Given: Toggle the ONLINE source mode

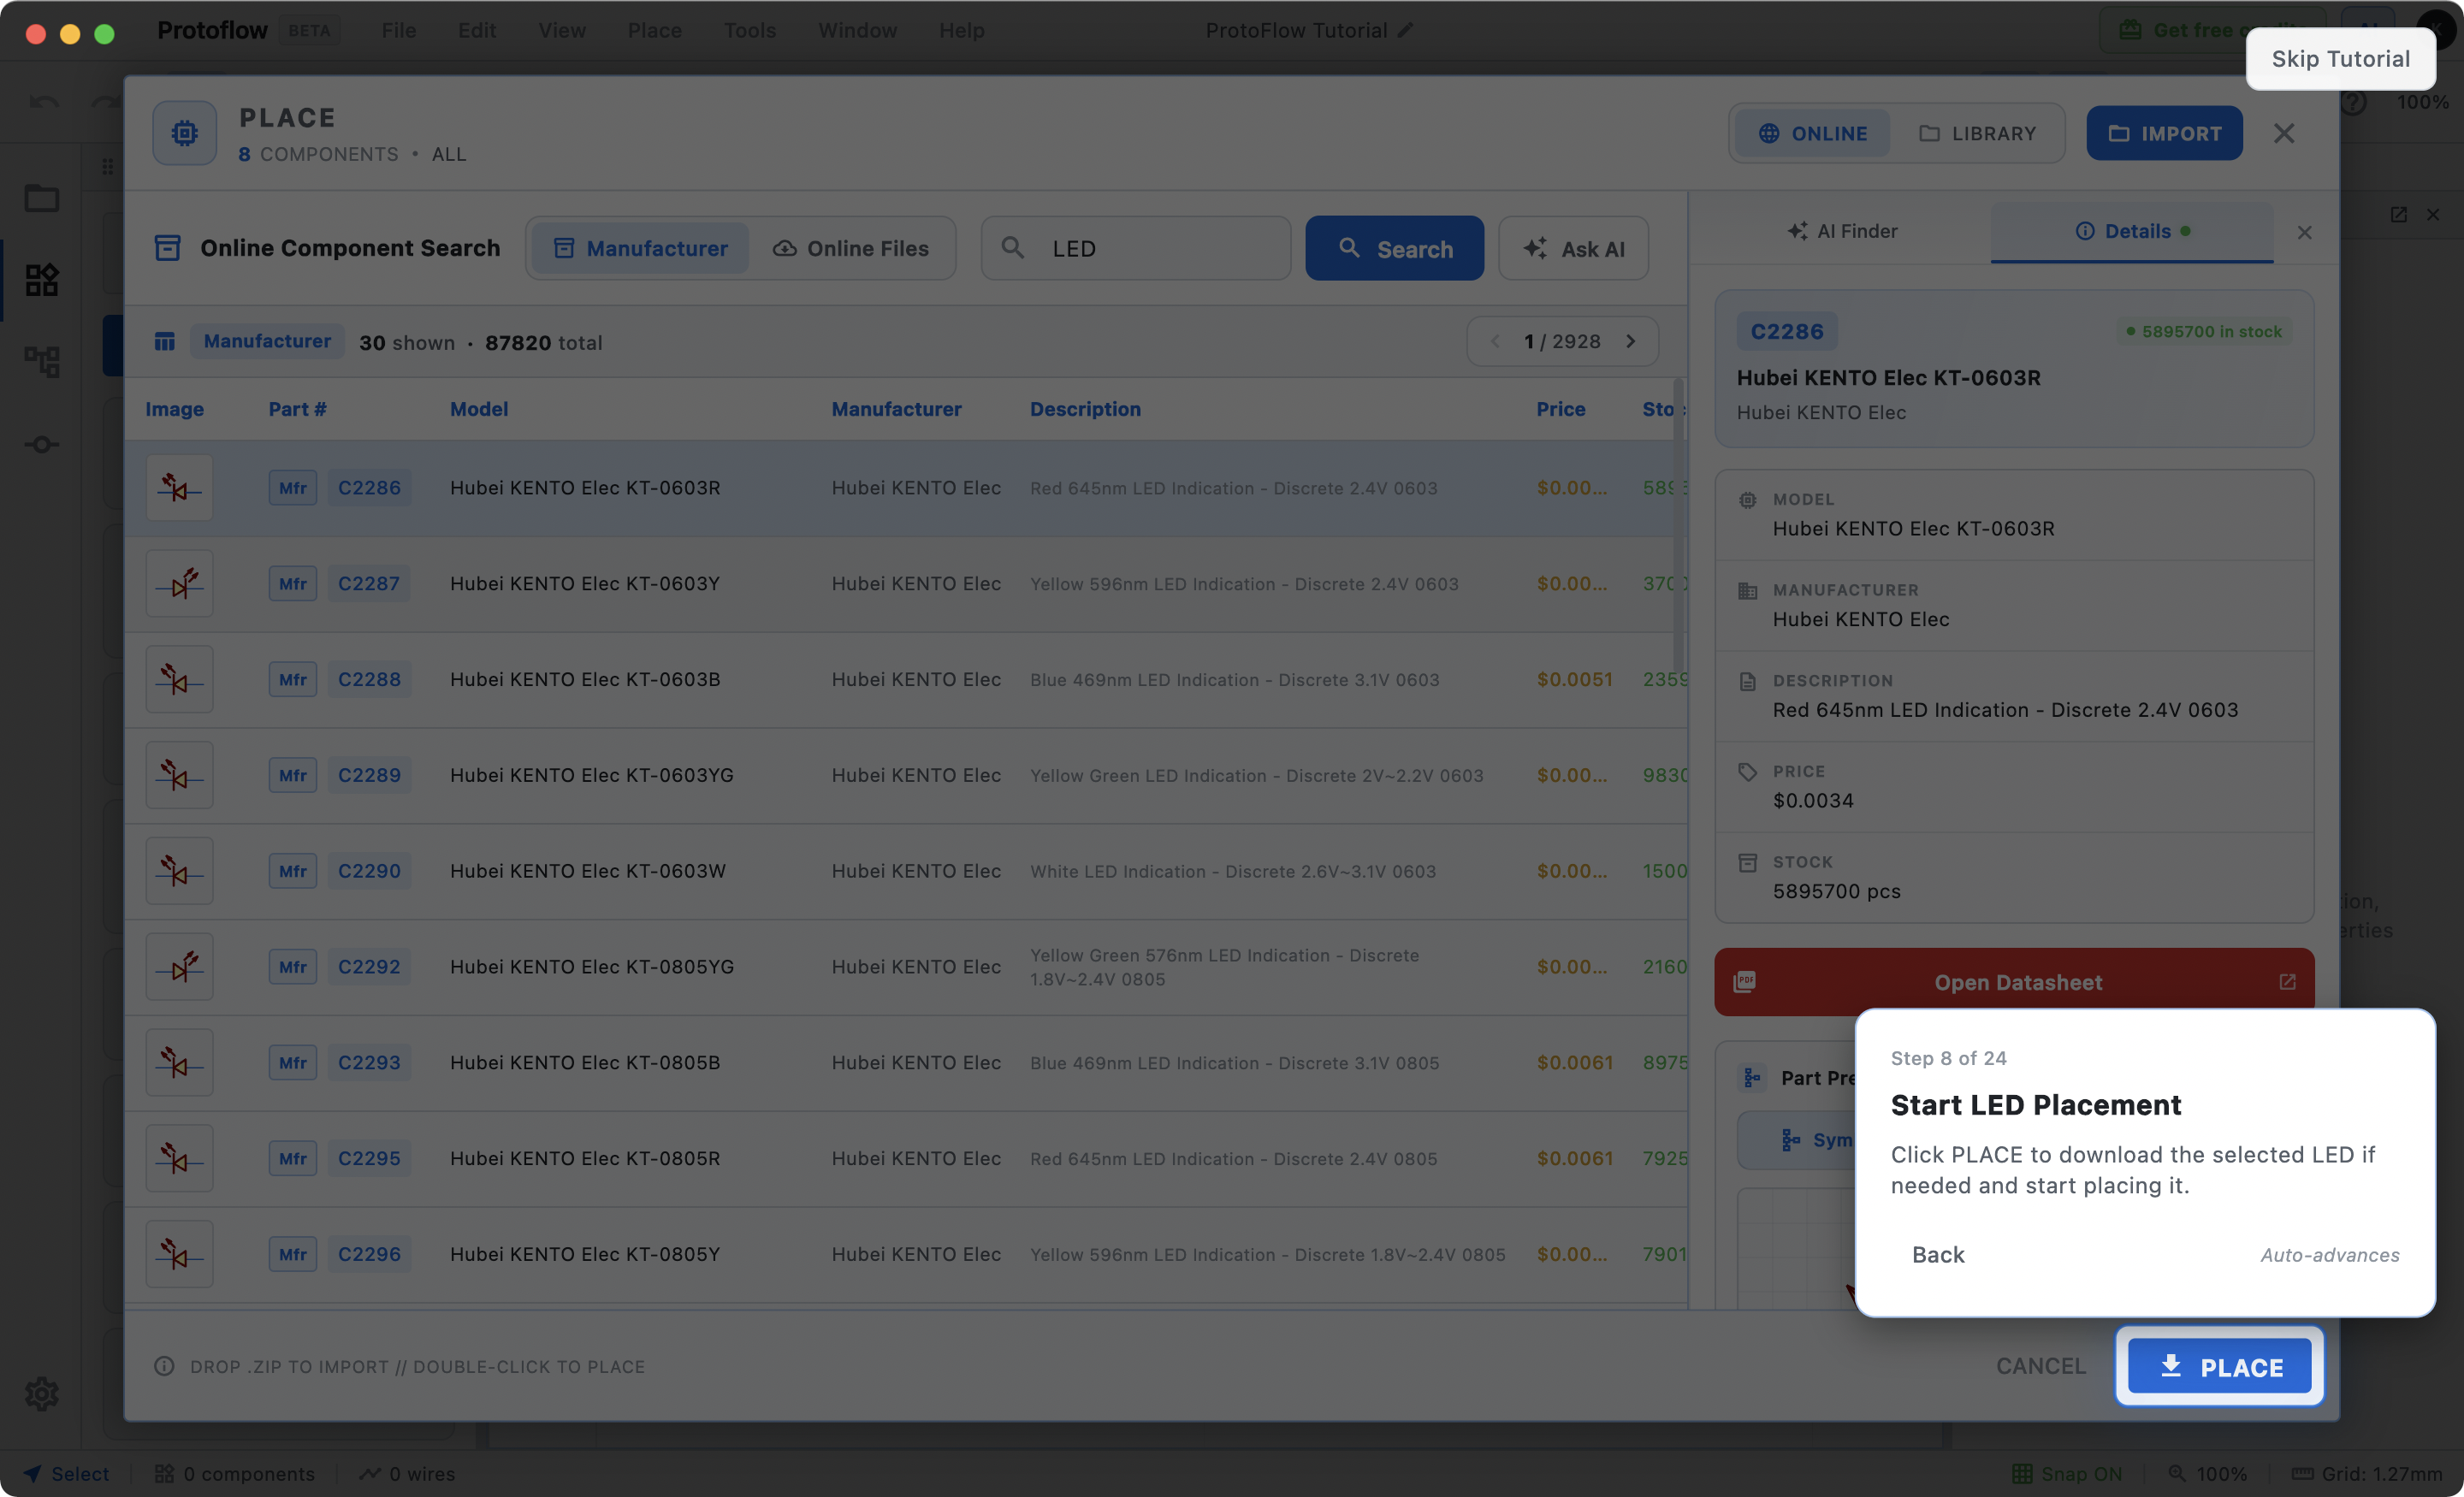Looking at the screenshot, I should pos(1812,133).
